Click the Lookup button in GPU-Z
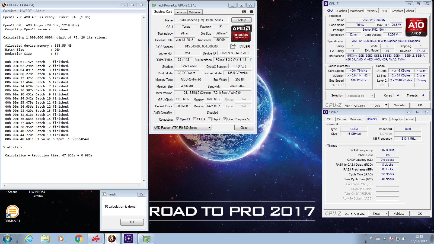The height and width of the screenshot is (244, 434). click(241, 20)
